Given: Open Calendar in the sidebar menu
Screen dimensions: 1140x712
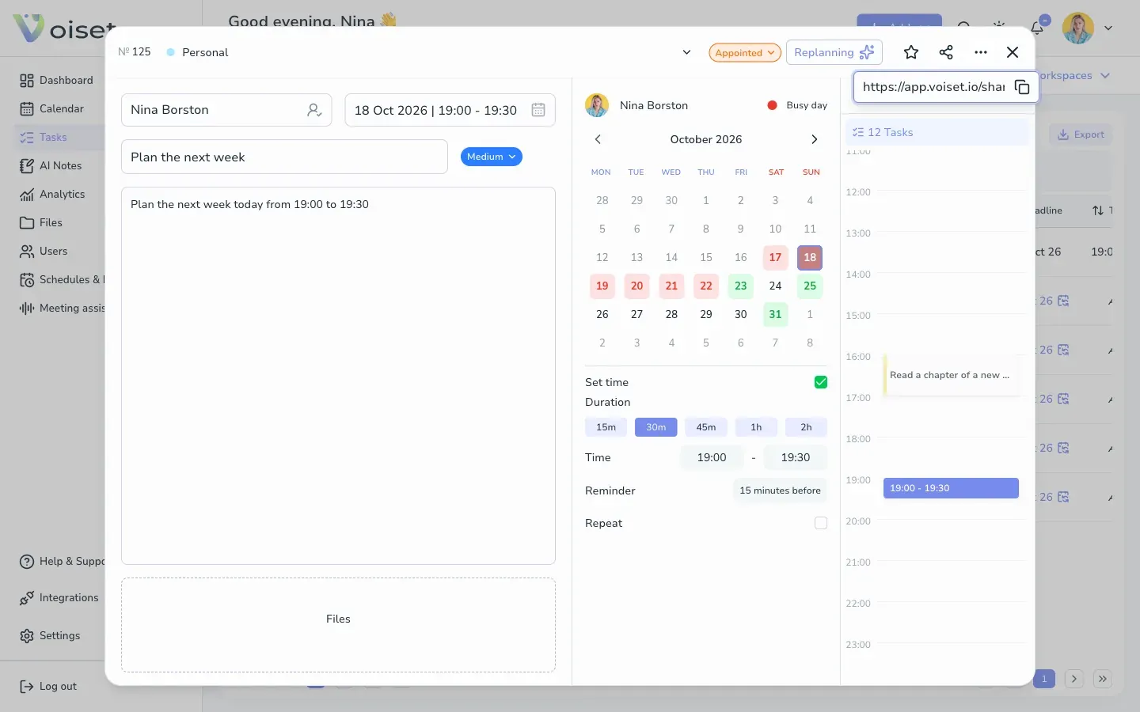Looking at the screenshot, I should (52, 108).
